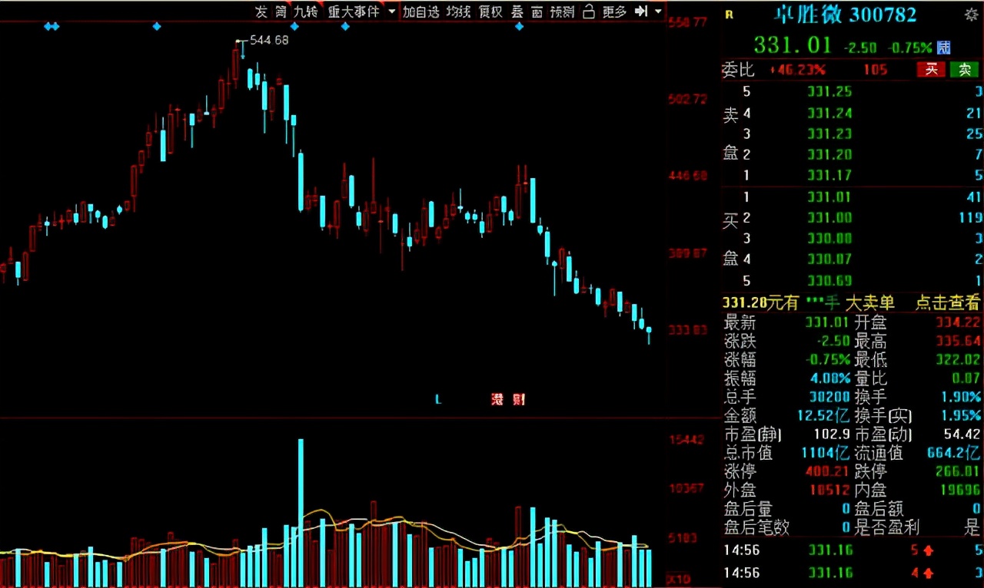Screen dimensions: 984x588
Task: Click the 金额 value 12.52亿
Action: click(823, 416)
